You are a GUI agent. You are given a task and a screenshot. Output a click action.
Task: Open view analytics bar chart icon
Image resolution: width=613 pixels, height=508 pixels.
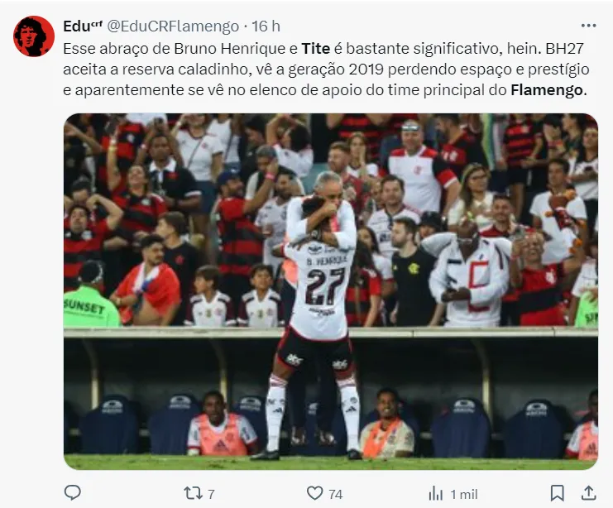[435, 494]
